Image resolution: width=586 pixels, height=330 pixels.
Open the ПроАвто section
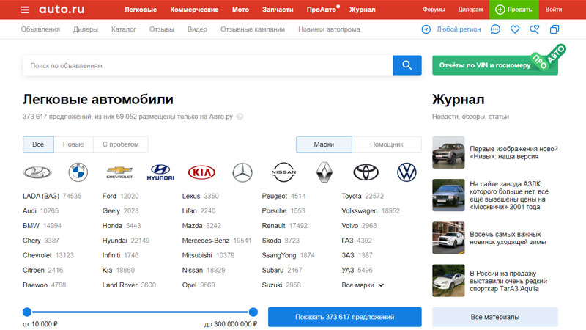322,10
